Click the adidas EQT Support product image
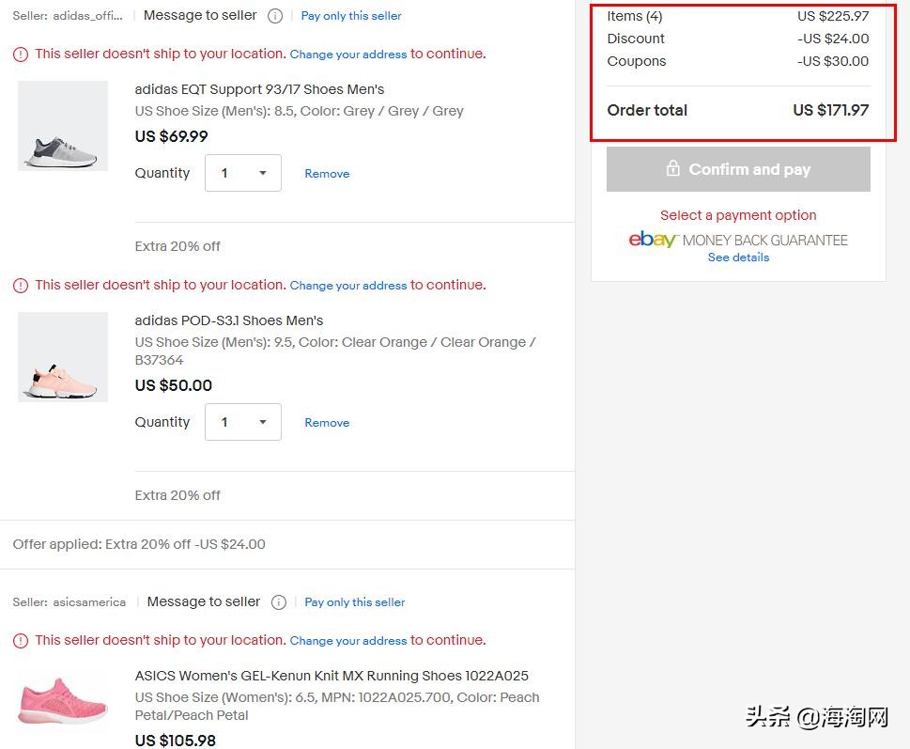 (62, 125)
